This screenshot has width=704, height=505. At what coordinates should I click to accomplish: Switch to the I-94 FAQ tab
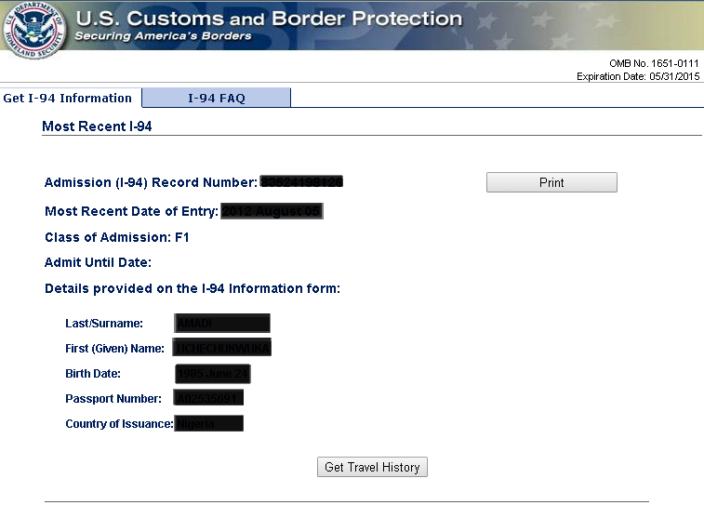click(216, 98)
